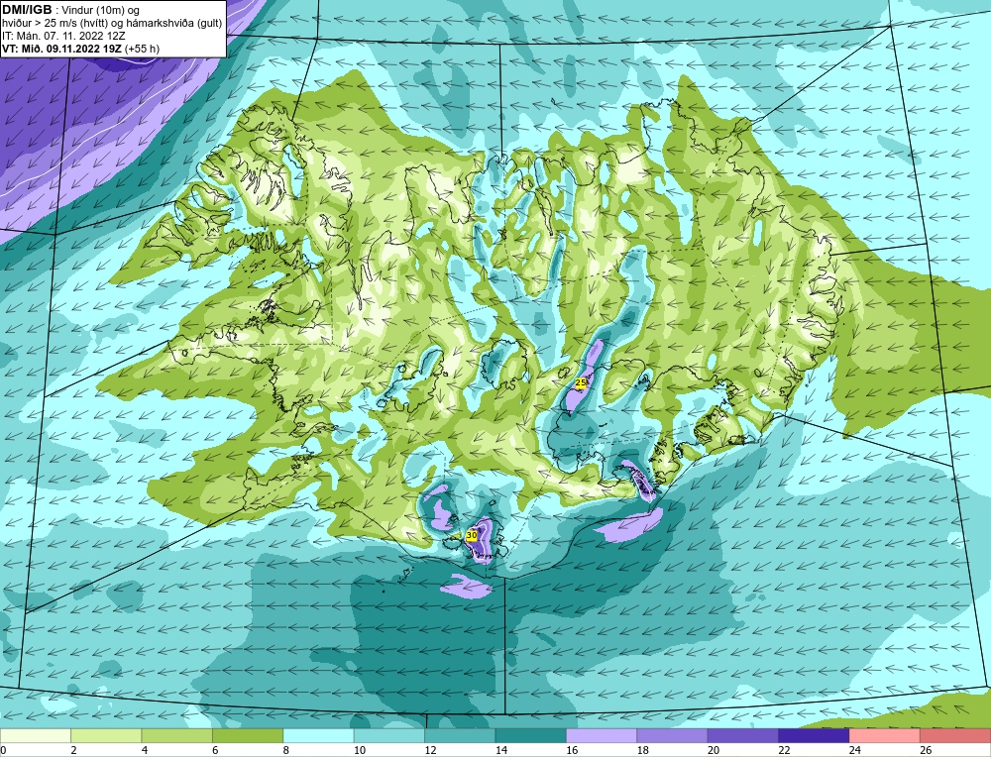Click the legend scale value 18
This screenshot has width=991, height=757.
[x=643, y=750]
